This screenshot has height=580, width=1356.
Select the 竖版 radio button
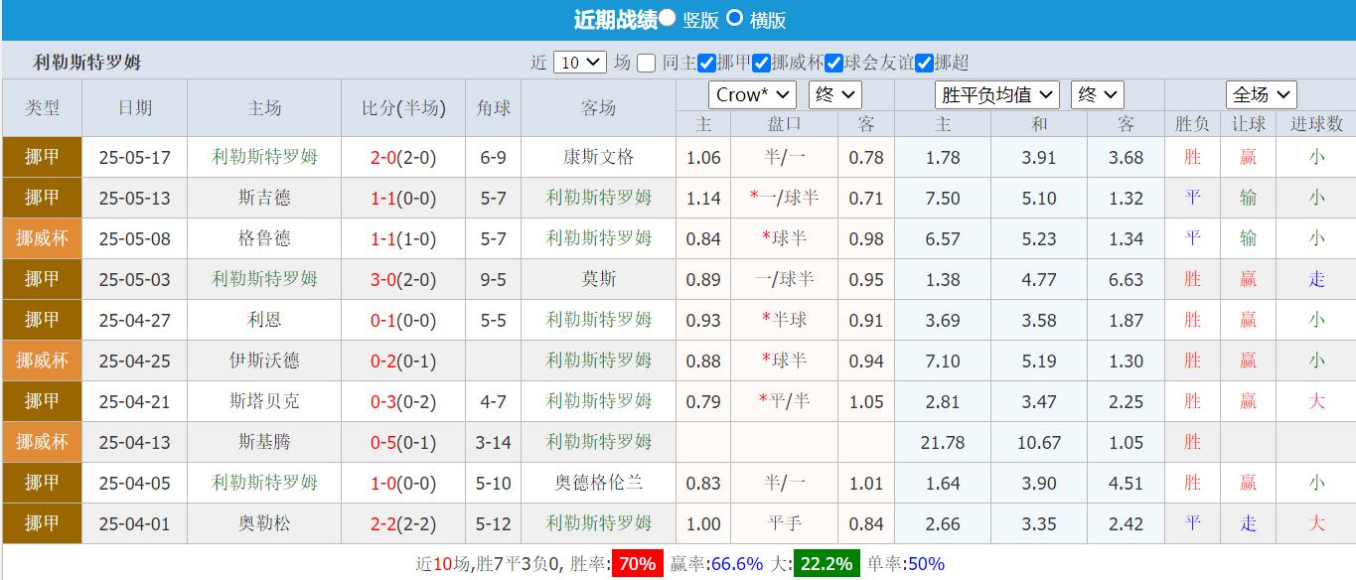click(x=667, y=17)
